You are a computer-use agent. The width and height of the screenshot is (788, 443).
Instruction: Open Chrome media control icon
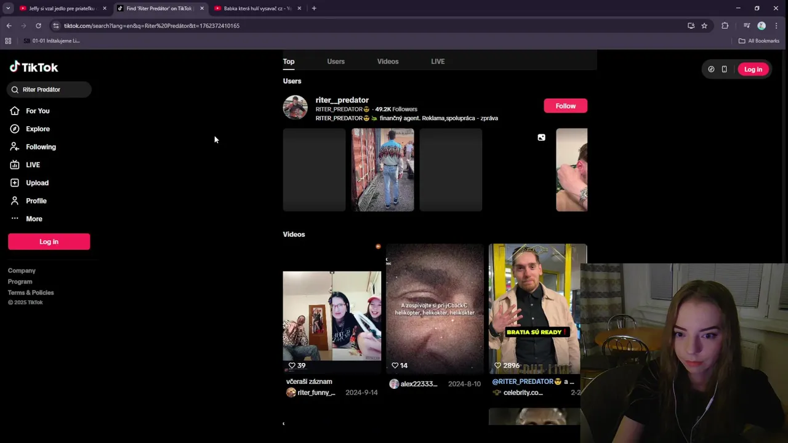point(747,26)
